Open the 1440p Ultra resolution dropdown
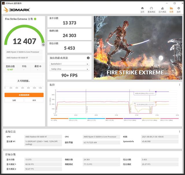Image resolution: width=185 pixels, height=175 pixels. (x=69, y=69)
